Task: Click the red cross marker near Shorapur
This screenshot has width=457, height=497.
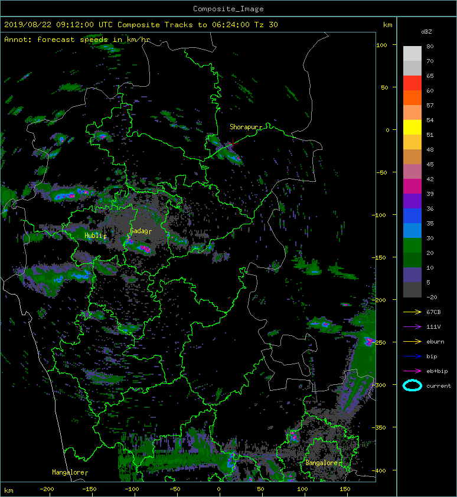Action: coord(233,143)
